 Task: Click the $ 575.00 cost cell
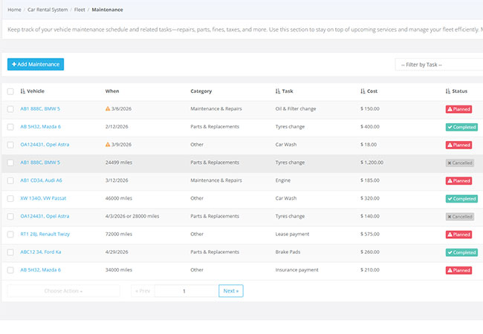coord(370,234)
